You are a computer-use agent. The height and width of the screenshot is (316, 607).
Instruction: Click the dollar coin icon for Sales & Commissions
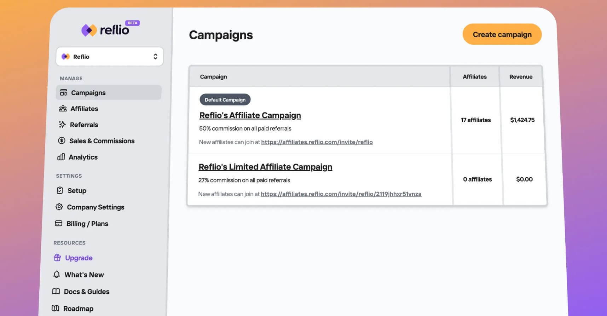coord(62,140)
